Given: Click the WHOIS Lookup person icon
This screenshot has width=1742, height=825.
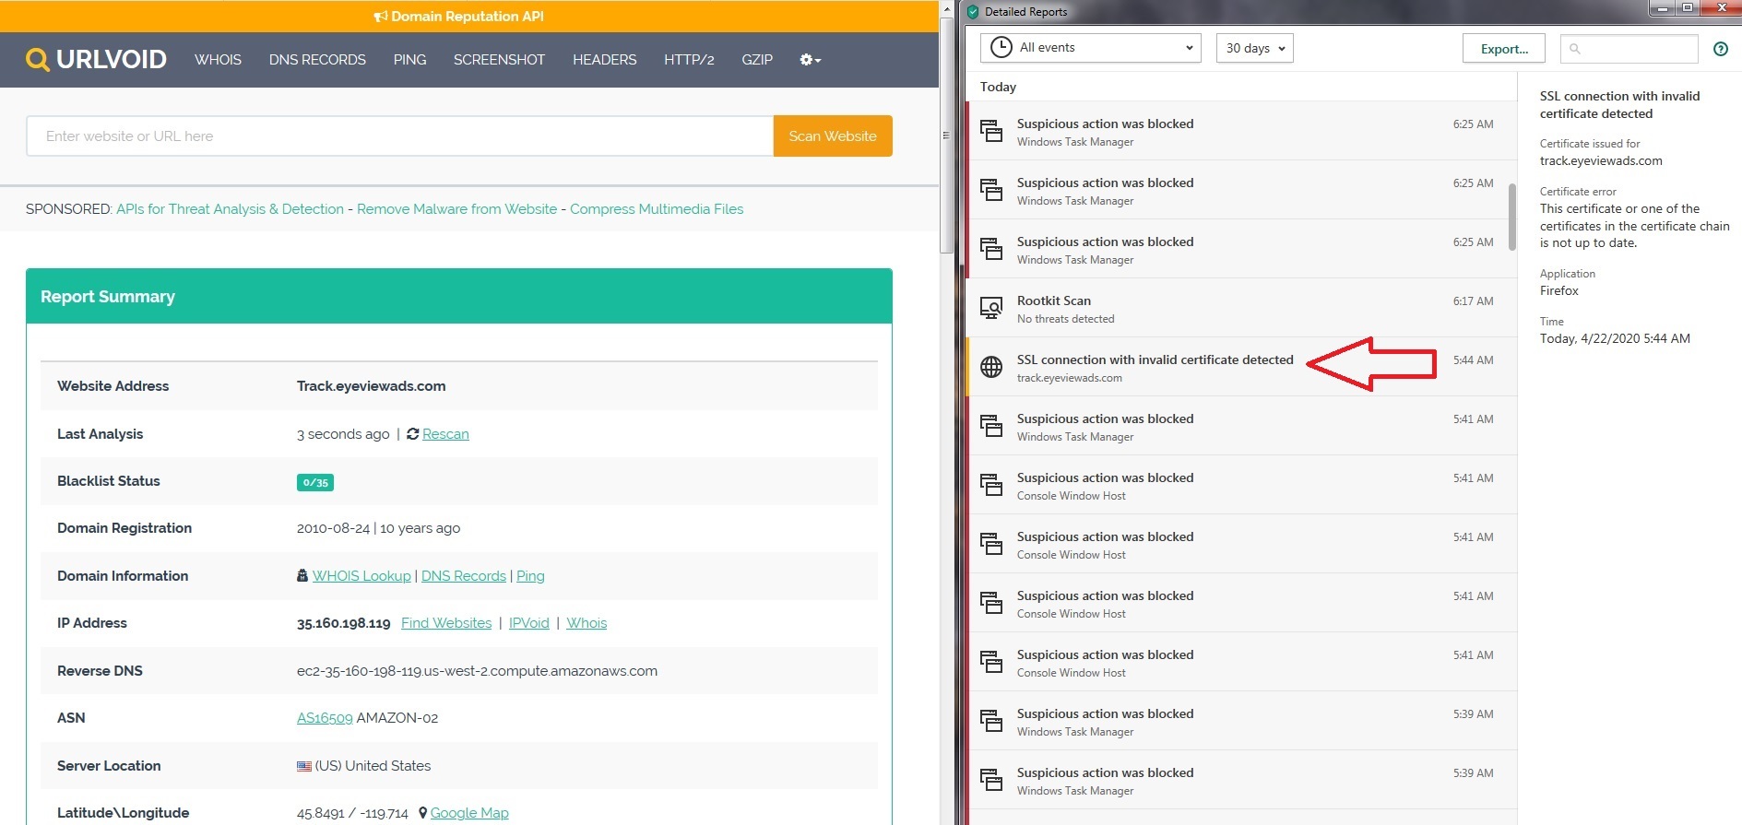Looking at the screenshot, I should (302, 576).
